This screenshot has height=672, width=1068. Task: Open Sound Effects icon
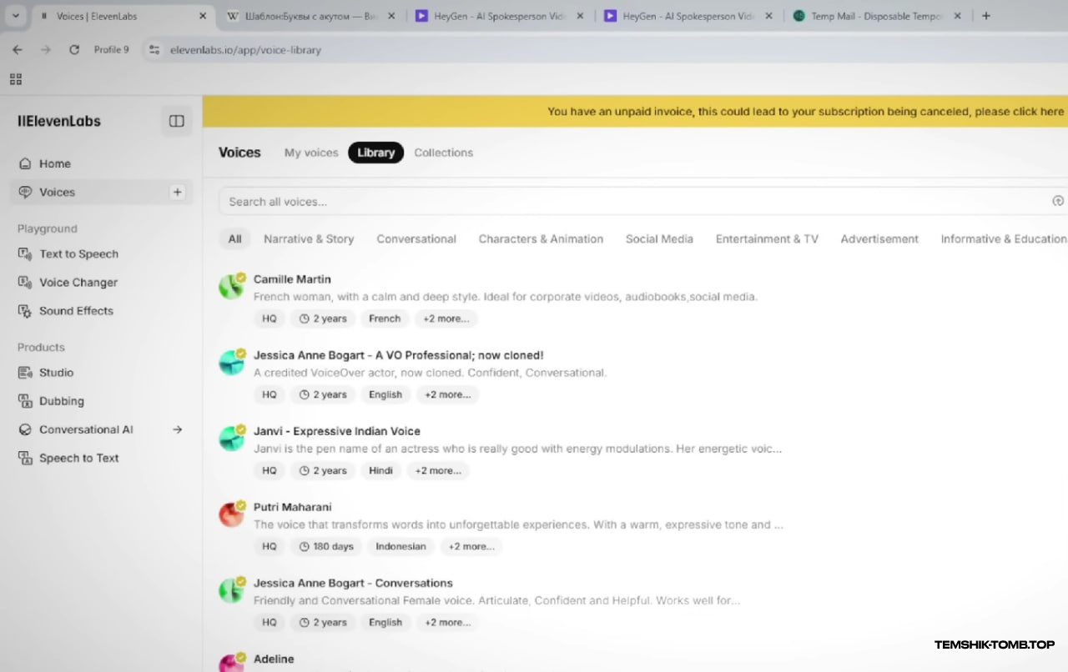[25, 310]
